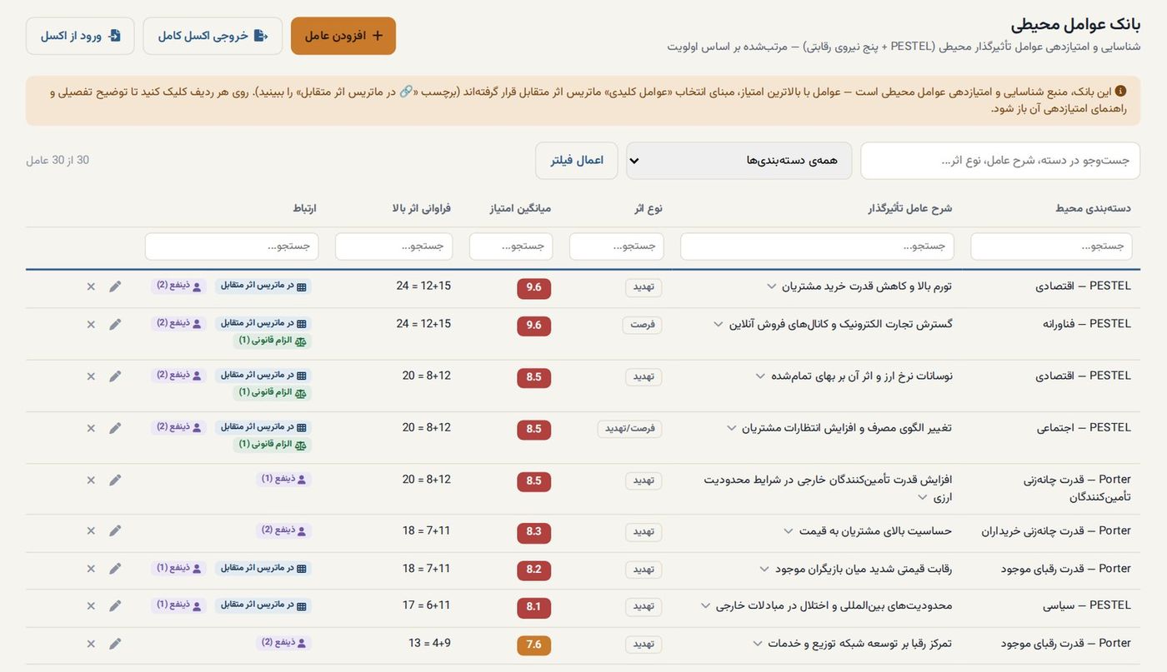Delete the نوسانات نرخ ارز row
Viewport: 1167px width, 672px height.
(91, 376)
